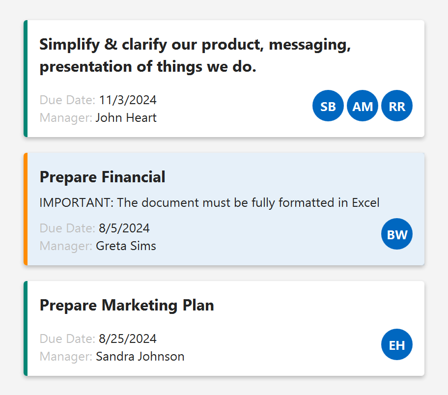Screen dimensions: 448x395
Task: Click "Due Date:" label on Prepare Financial card
Action: [67, 228]
